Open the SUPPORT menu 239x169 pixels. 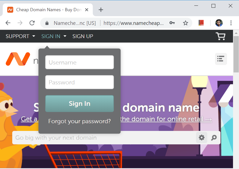[x=17, y=36]
